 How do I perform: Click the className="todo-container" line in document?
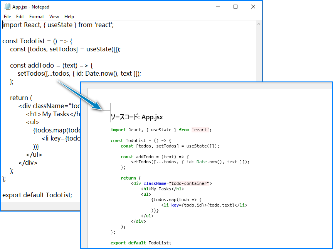tap(172, 183)
